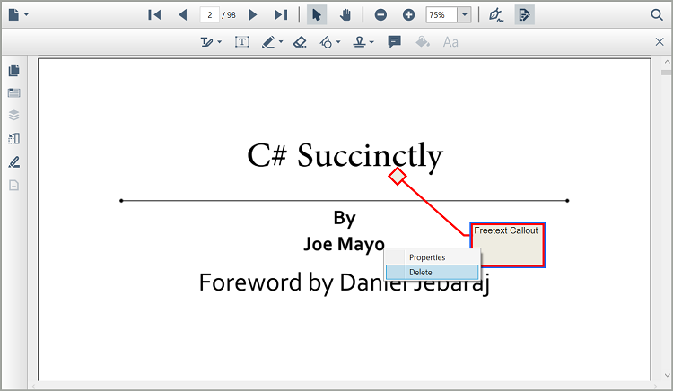Image resolution: width=673 pixels, height=391 pixels.
Task: Add a sticky note comment annotation
Action: tap(394, 42)
